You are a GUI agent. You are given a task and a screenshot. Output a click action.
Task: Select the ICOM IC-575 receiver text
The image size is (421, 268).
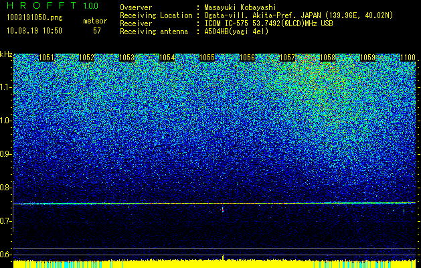click(x=268, y=23)
